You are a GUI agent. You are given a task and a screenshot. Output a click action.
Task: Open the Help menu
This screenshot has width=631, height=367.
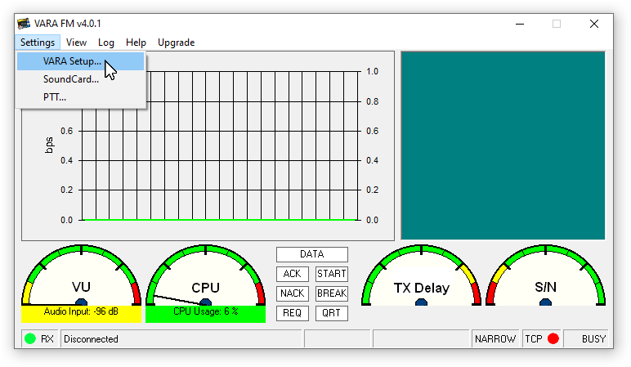(136, 43)
